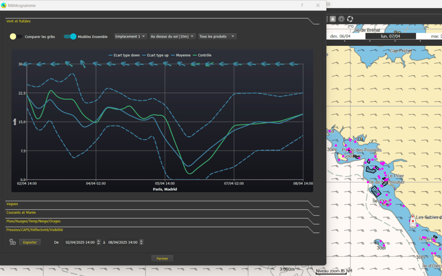Open the Tous les produits dropdown
This screenshot has height=276, width=442.
coord(217,37)
